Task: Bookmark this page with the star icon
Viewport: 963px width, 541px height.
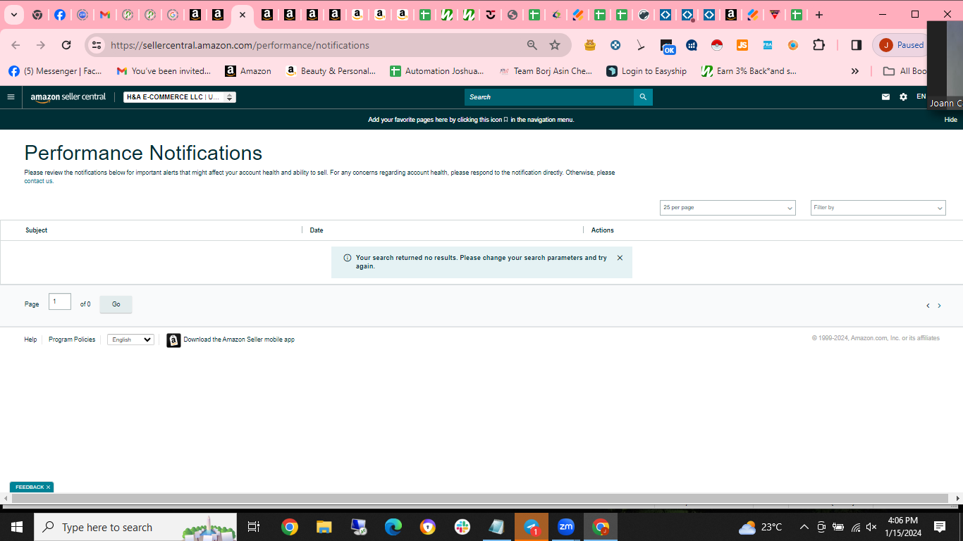Action: coord(555,45)
